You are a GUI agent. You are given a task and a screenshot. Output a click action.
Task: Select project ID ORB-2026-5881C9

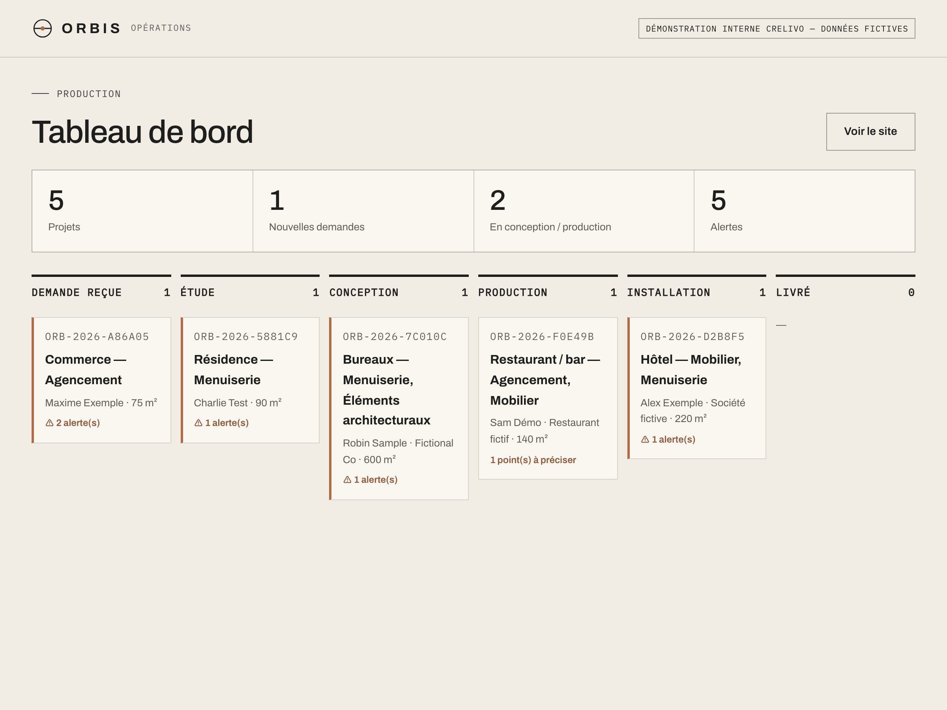(x=246, y=337)
